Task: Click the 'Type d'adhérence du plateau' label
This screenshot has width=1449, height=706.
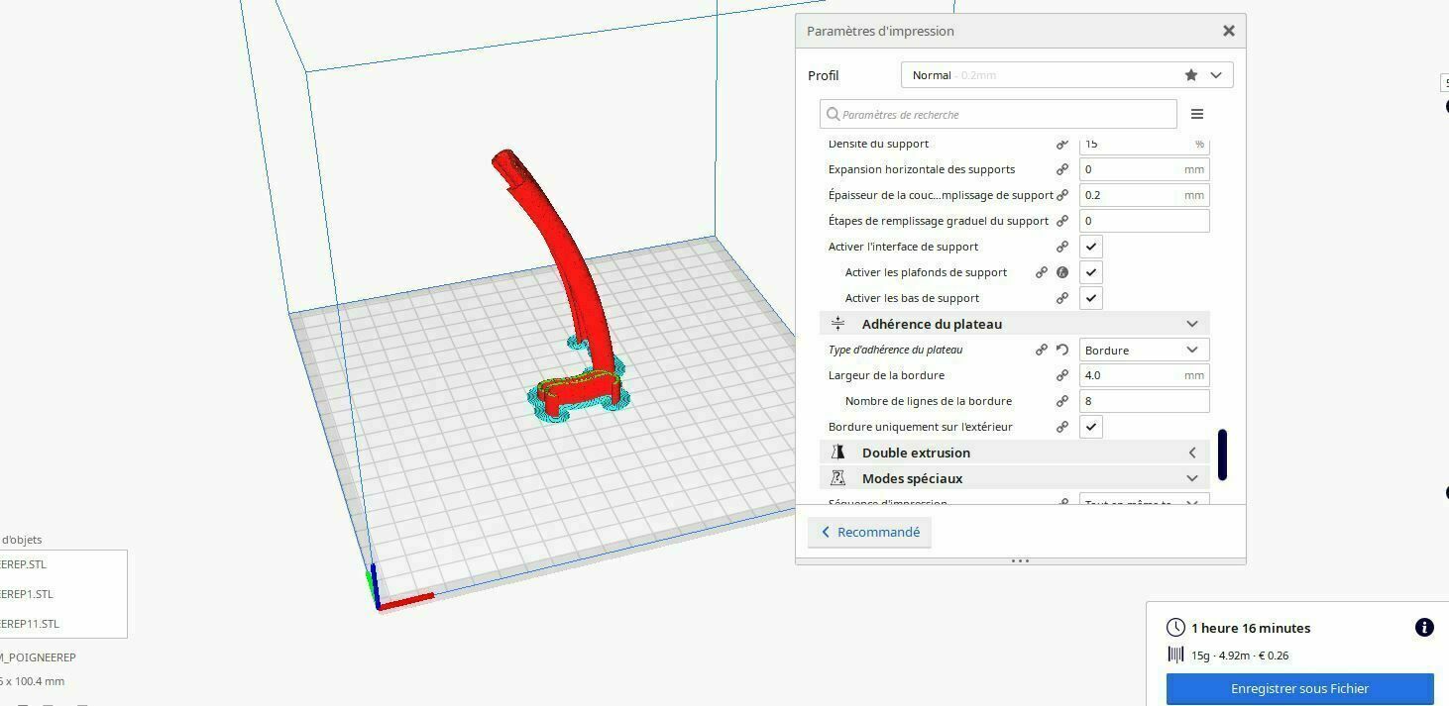Action: click(895, 350)
